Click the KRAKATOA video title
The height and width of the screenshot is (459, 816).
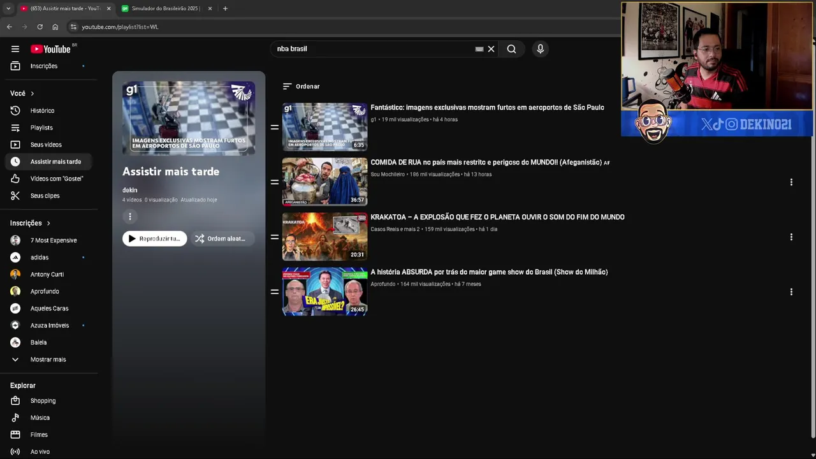pyautogui.click(x=497, y=217)
